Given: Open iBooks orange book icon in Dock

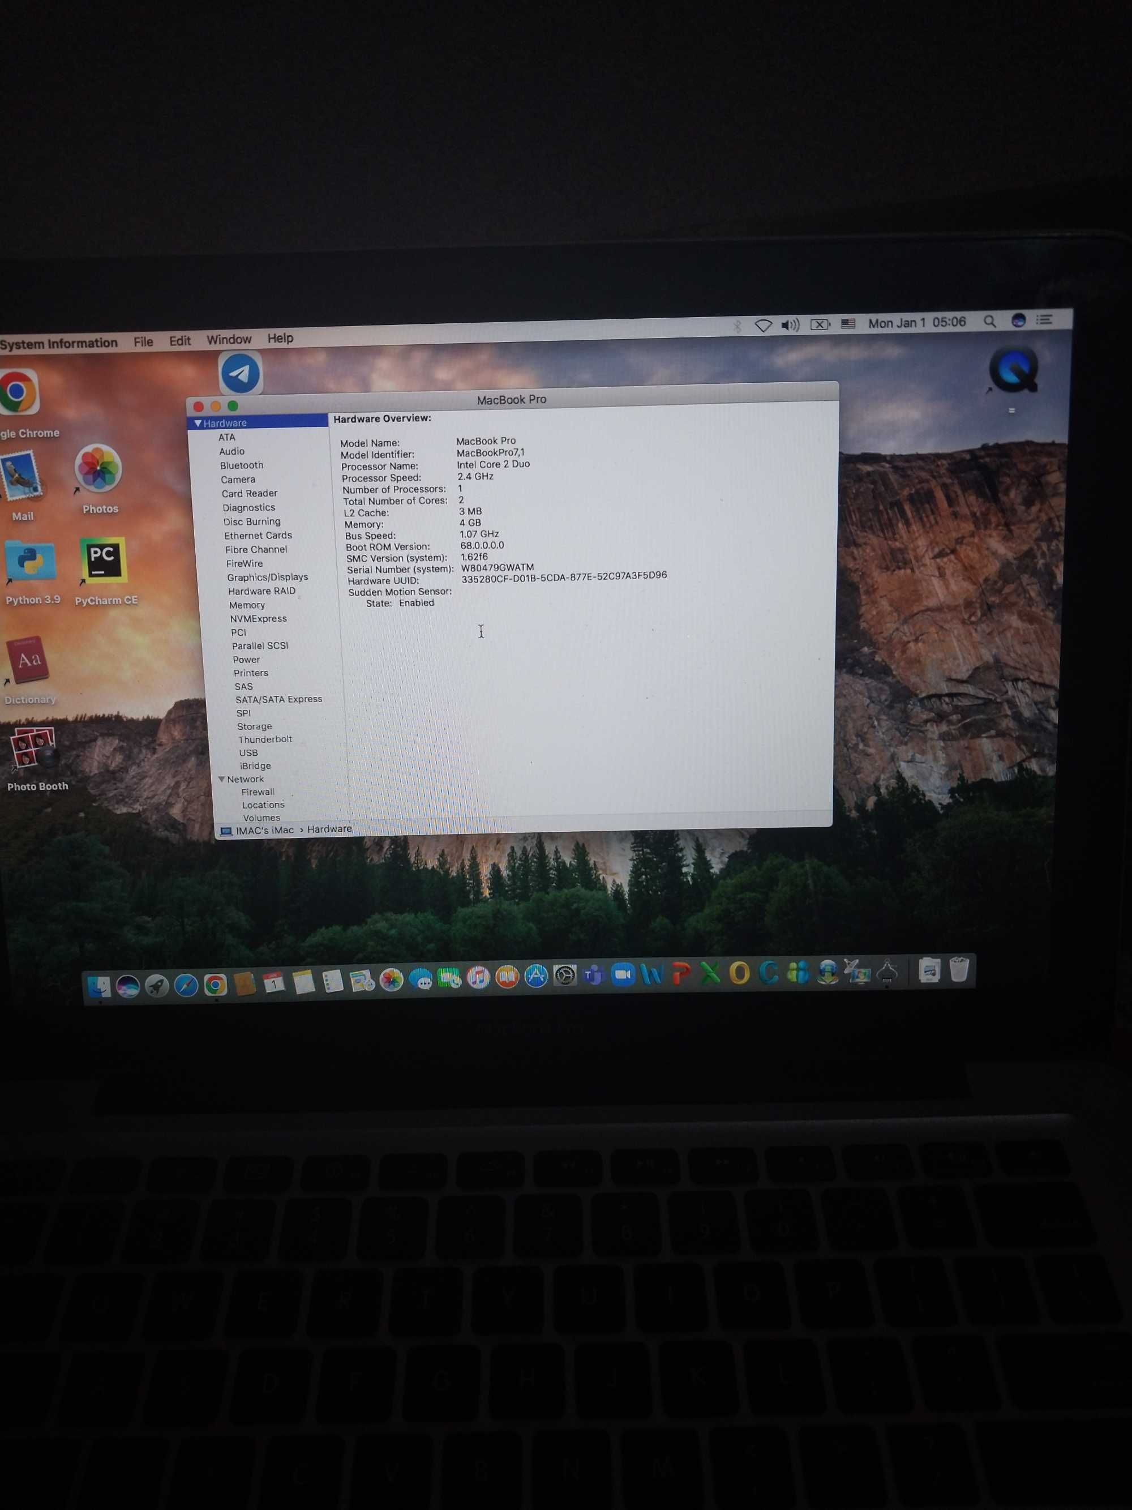Looking at the screenshot, I should [507, 978].
